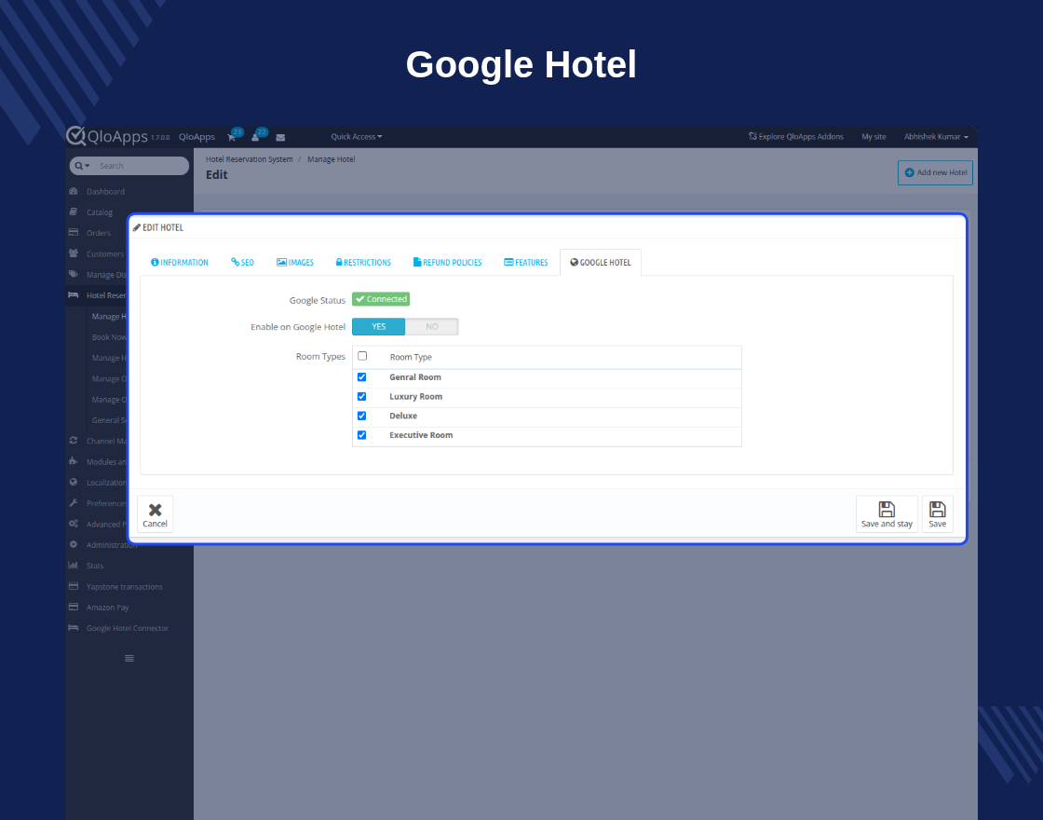
Task: Set Enable on Google Hotel to NO
Action: [432, 327]
